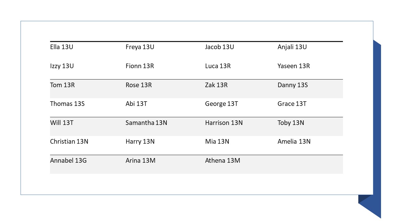Click the Grace 13T entry
This screenshot has height=221, width=393.
292,104
